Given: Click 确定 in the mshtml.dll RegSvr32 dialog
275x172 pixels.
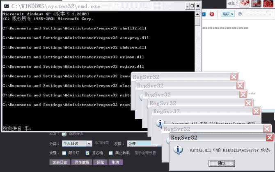Looking at the screenshot, I should [x=222, y=163].
